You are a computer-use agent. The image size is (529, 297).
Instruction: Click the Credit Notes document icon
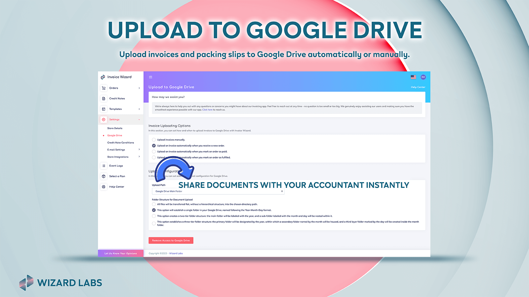click(x=103, y=98)
